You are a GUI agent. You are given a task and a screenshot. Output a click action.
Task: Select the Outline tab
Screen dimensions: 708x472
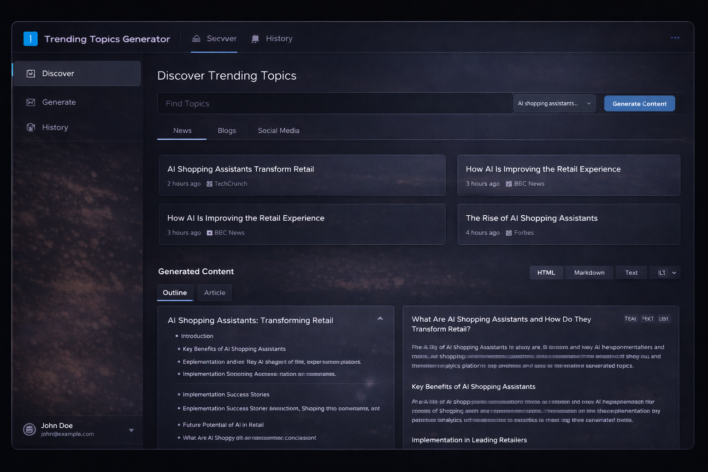tap(175, 293)
